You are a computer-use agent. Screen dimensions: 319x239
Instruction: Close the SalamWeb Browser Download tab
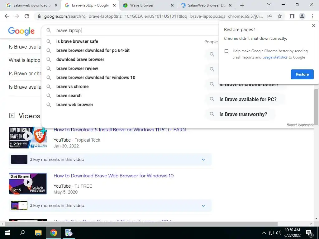coord(230,5)
